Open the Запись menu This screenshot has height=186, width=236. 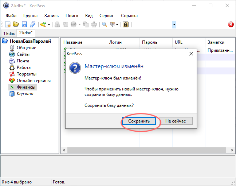coord(51,16)
